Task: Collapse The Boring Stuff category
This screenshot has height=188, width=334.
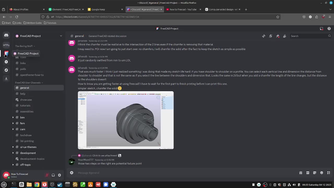Action: click(x=25, y=46)
